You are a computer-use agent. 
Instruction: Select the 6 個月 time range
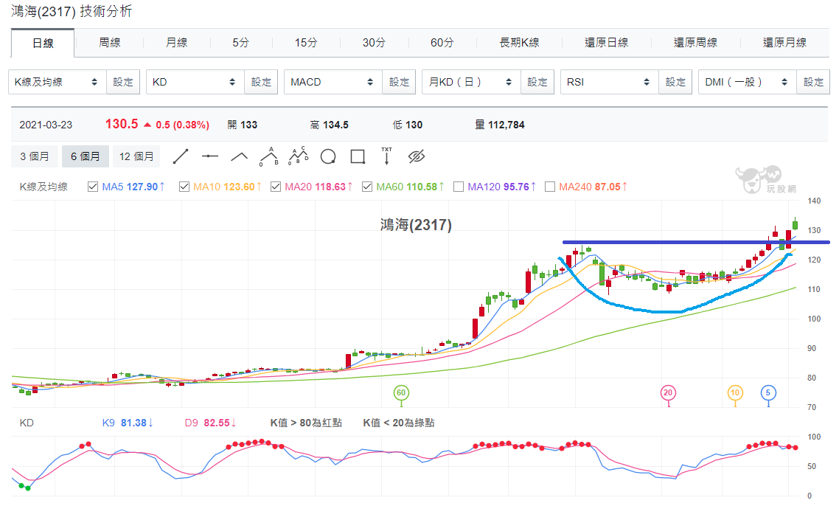(x=86, y=156)
